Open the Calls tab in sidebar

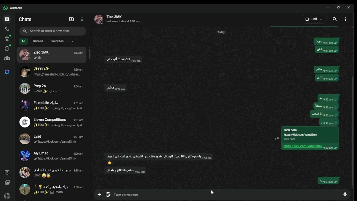pos(7,29)
